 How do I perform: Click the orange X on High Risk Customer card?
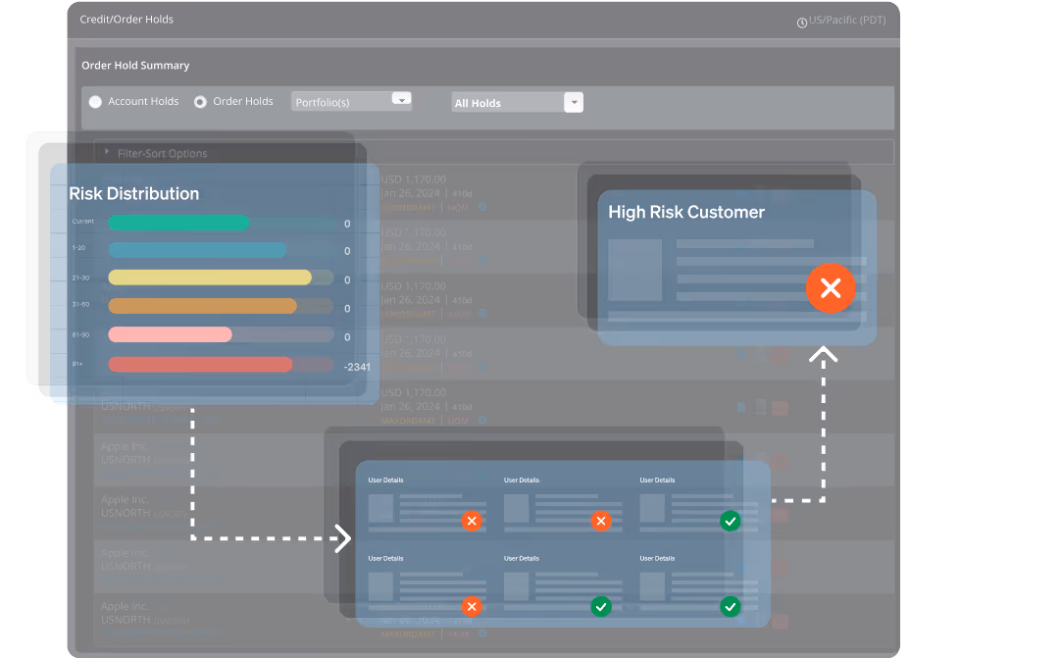tap(831, 288)
